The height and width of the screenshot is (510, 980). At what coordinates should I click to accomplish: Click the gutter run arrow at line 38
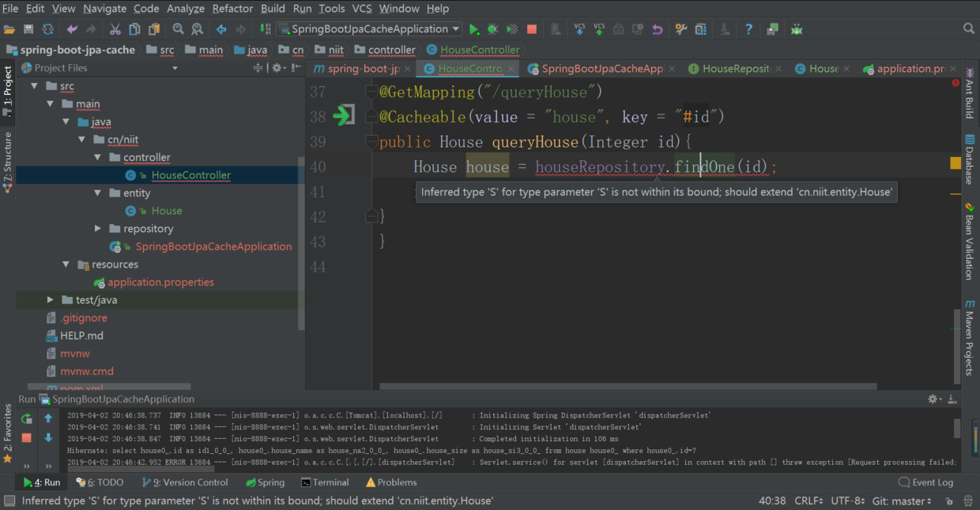pos(343,116)
